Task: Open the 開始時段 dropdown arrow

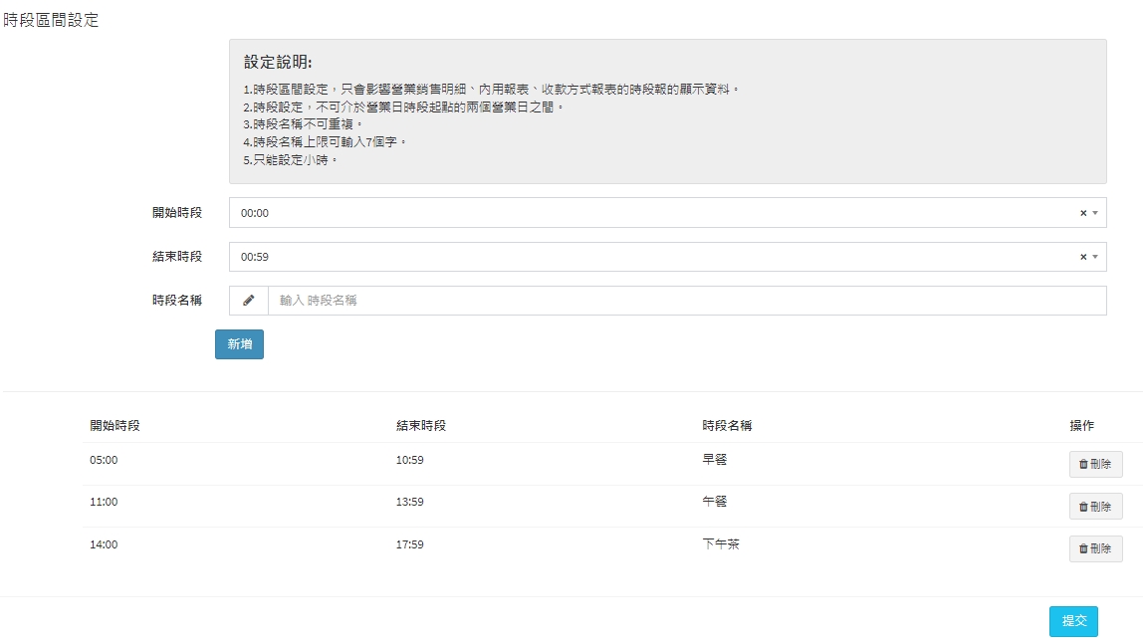Action: point(1095,213)
